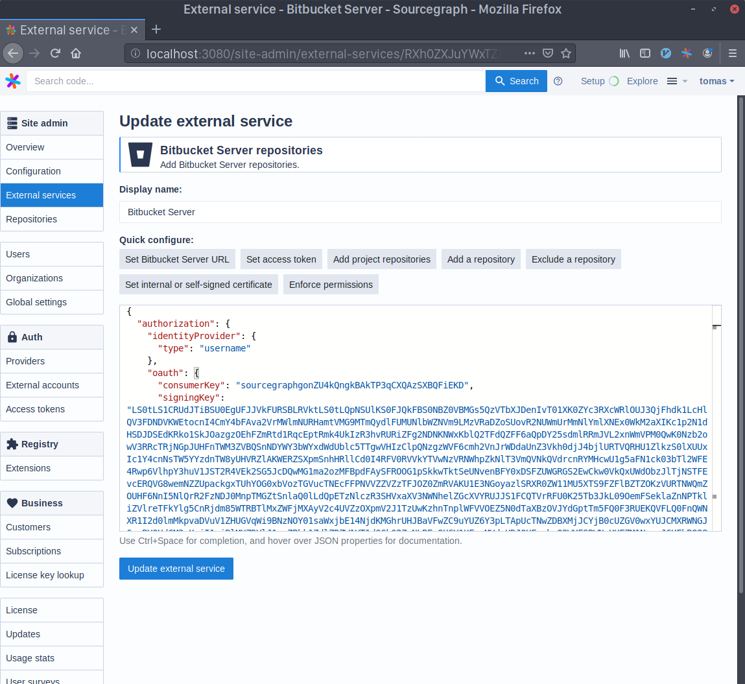Open the Firefox account avatar icon
This screenshot has height=684, width=745.
707,53
